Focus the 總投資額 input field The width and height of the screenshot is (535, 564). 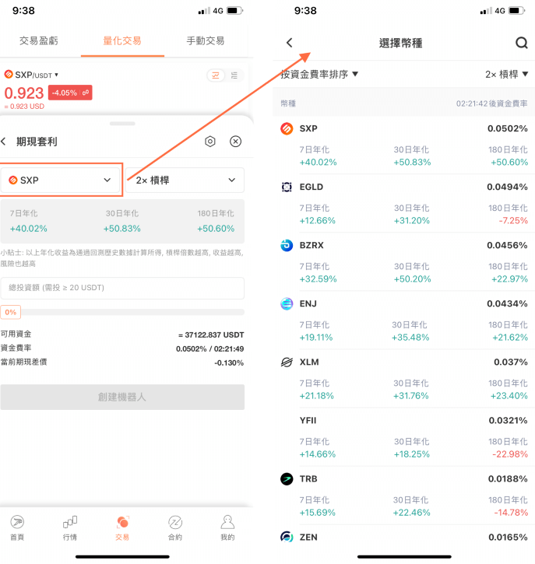pyautogui.click(x=122, y=288)
